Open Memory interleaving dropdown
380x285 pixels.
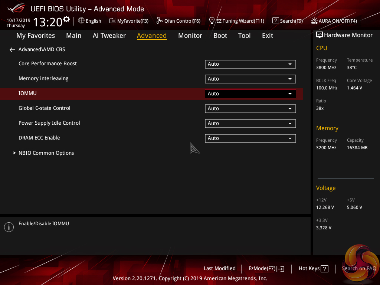click(x=250, y=79)
